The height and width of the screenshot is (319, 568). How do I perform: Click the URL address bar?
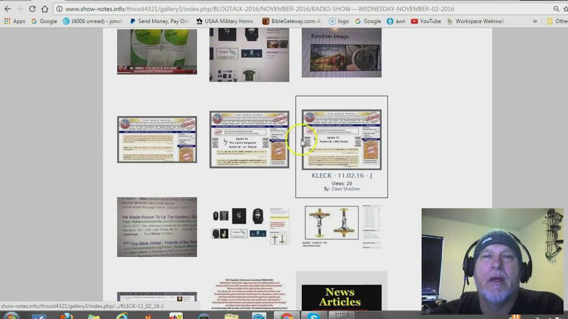[x=296, y=9]
